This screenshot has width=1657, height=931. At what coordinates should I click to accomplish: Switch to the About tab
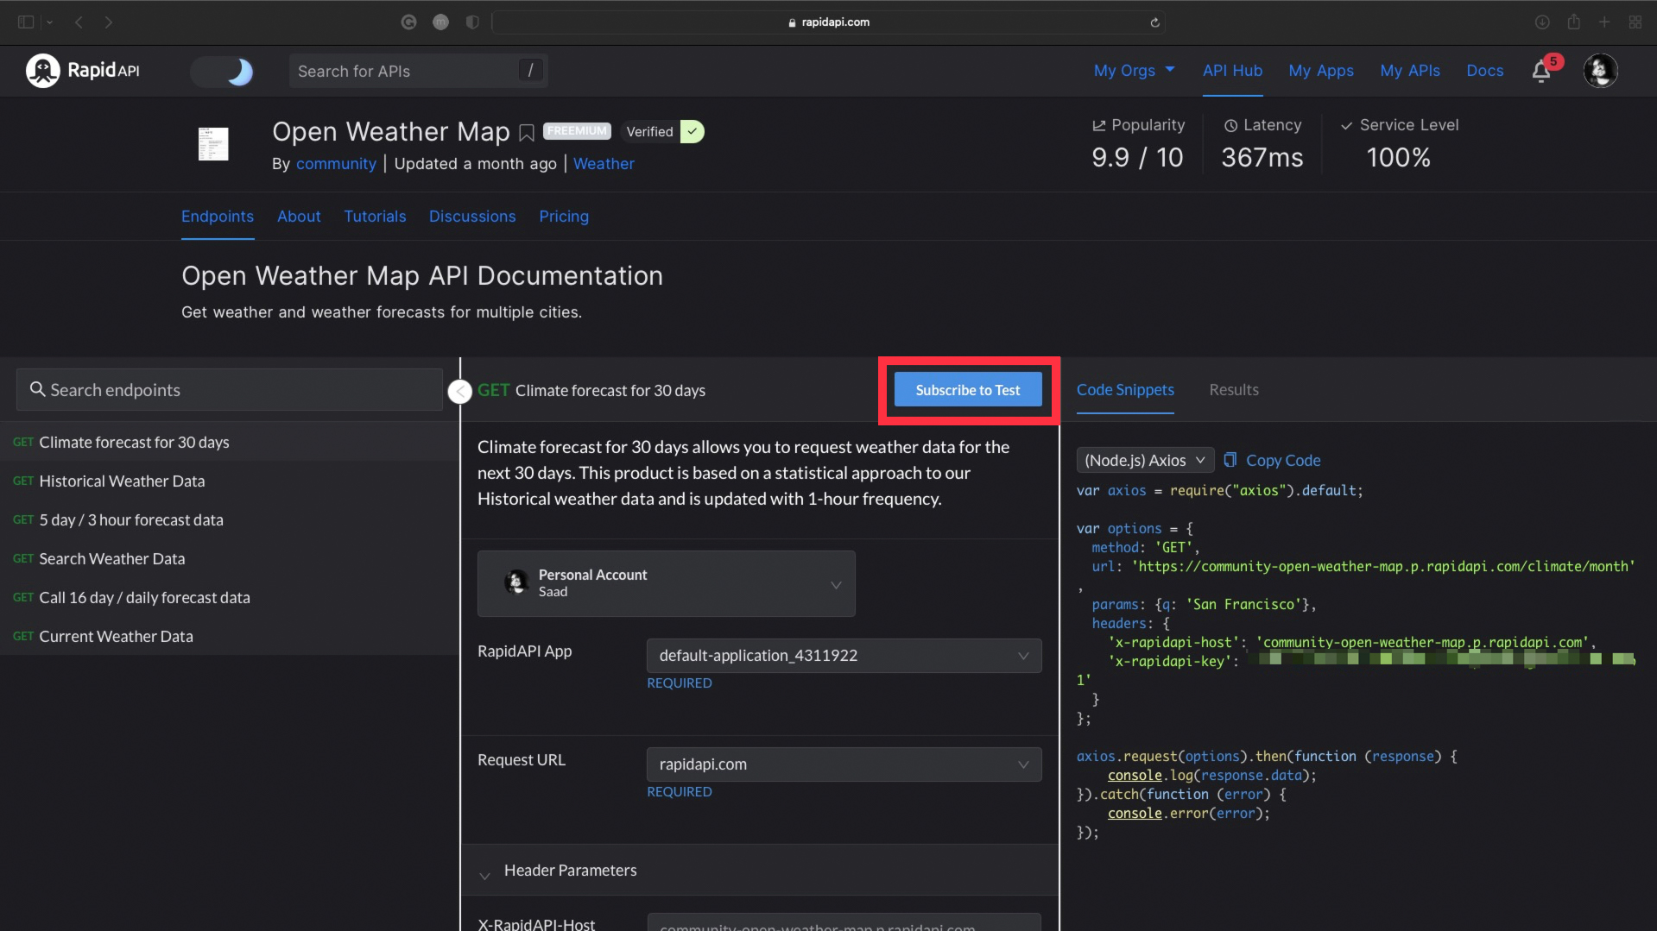(299, 217)
